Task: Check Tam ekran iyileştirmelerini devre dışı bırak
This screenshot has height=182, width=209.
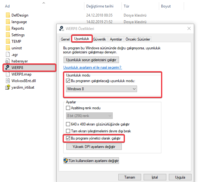Action: pyautogui.click(x=68, y=131)
